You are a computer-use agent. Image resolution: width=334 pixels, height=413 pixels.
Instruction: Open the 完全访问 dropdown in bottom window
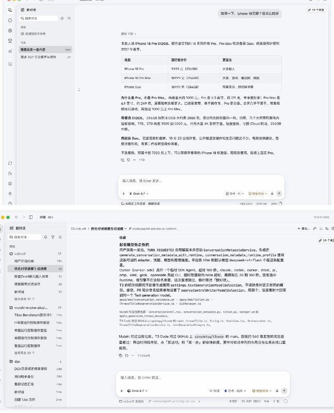pos(262,391)
